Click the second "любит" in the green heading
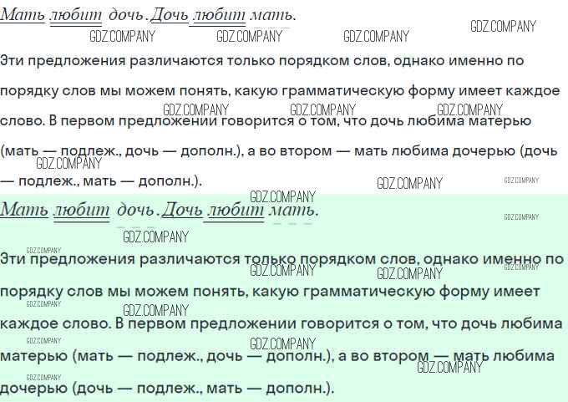The width and height of the screenshot is (568, 402). [236, 209]
